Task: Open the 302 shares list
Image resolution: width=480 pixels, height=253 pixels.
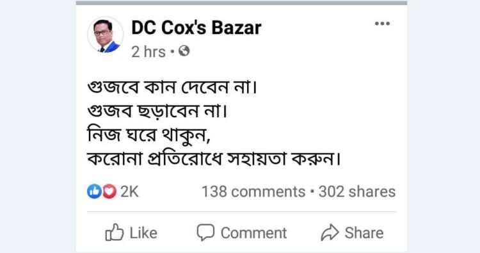Action: (x=357, y=192)
